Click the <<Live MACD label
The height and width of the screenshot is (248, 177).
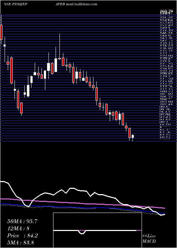pos(149,239)
